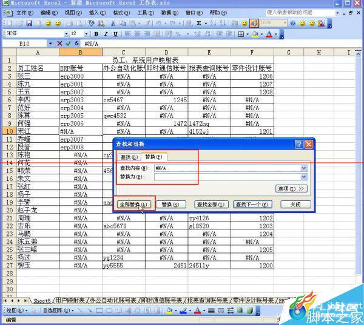Switch to the 即时通信账号表 sheet tab

tap(161, 301)
